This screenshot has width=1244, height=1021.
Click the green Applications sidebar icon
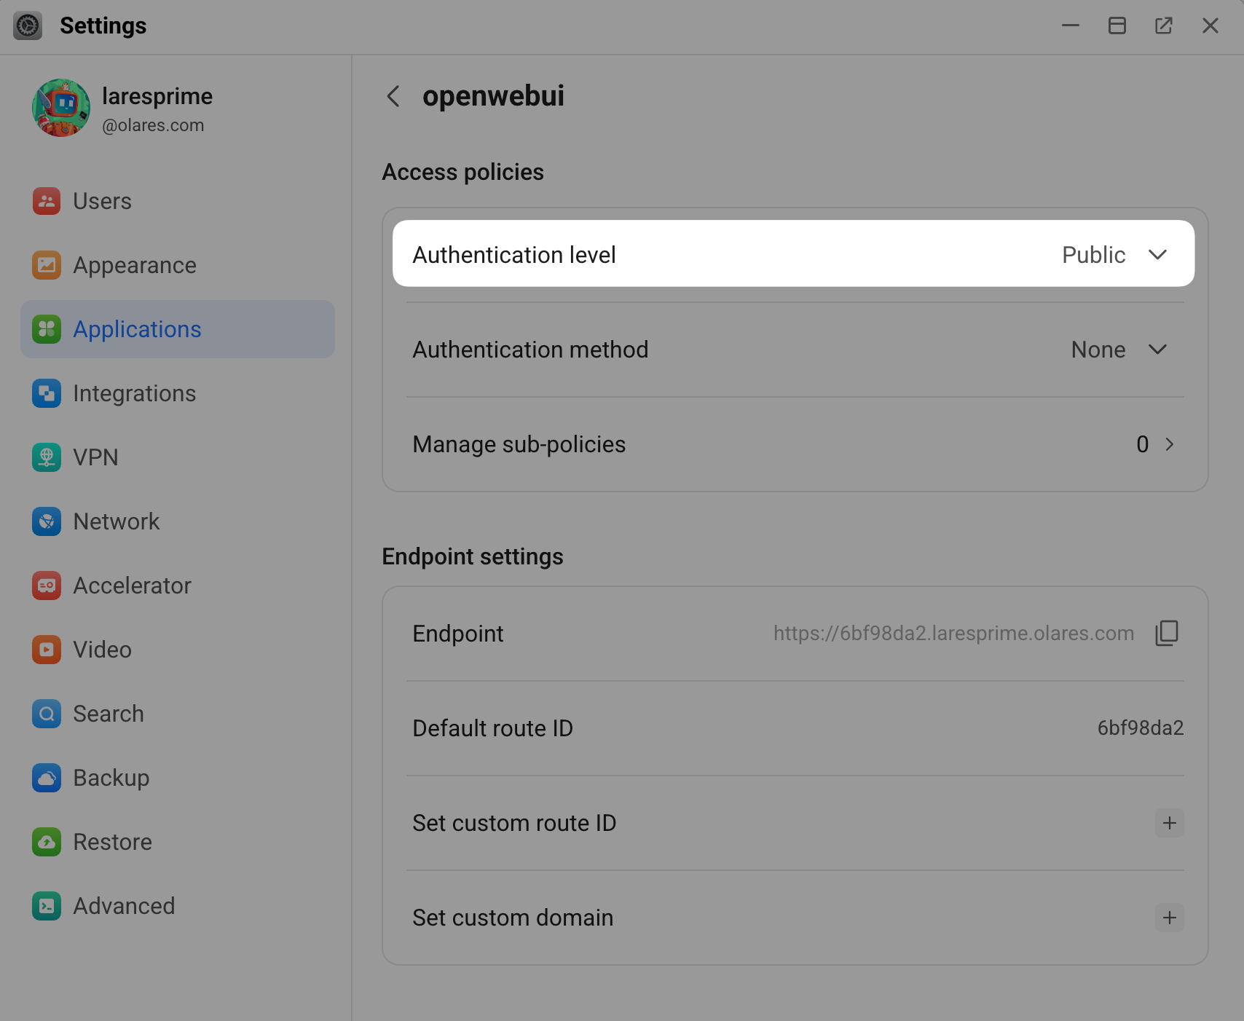click(x=47, y=329)
